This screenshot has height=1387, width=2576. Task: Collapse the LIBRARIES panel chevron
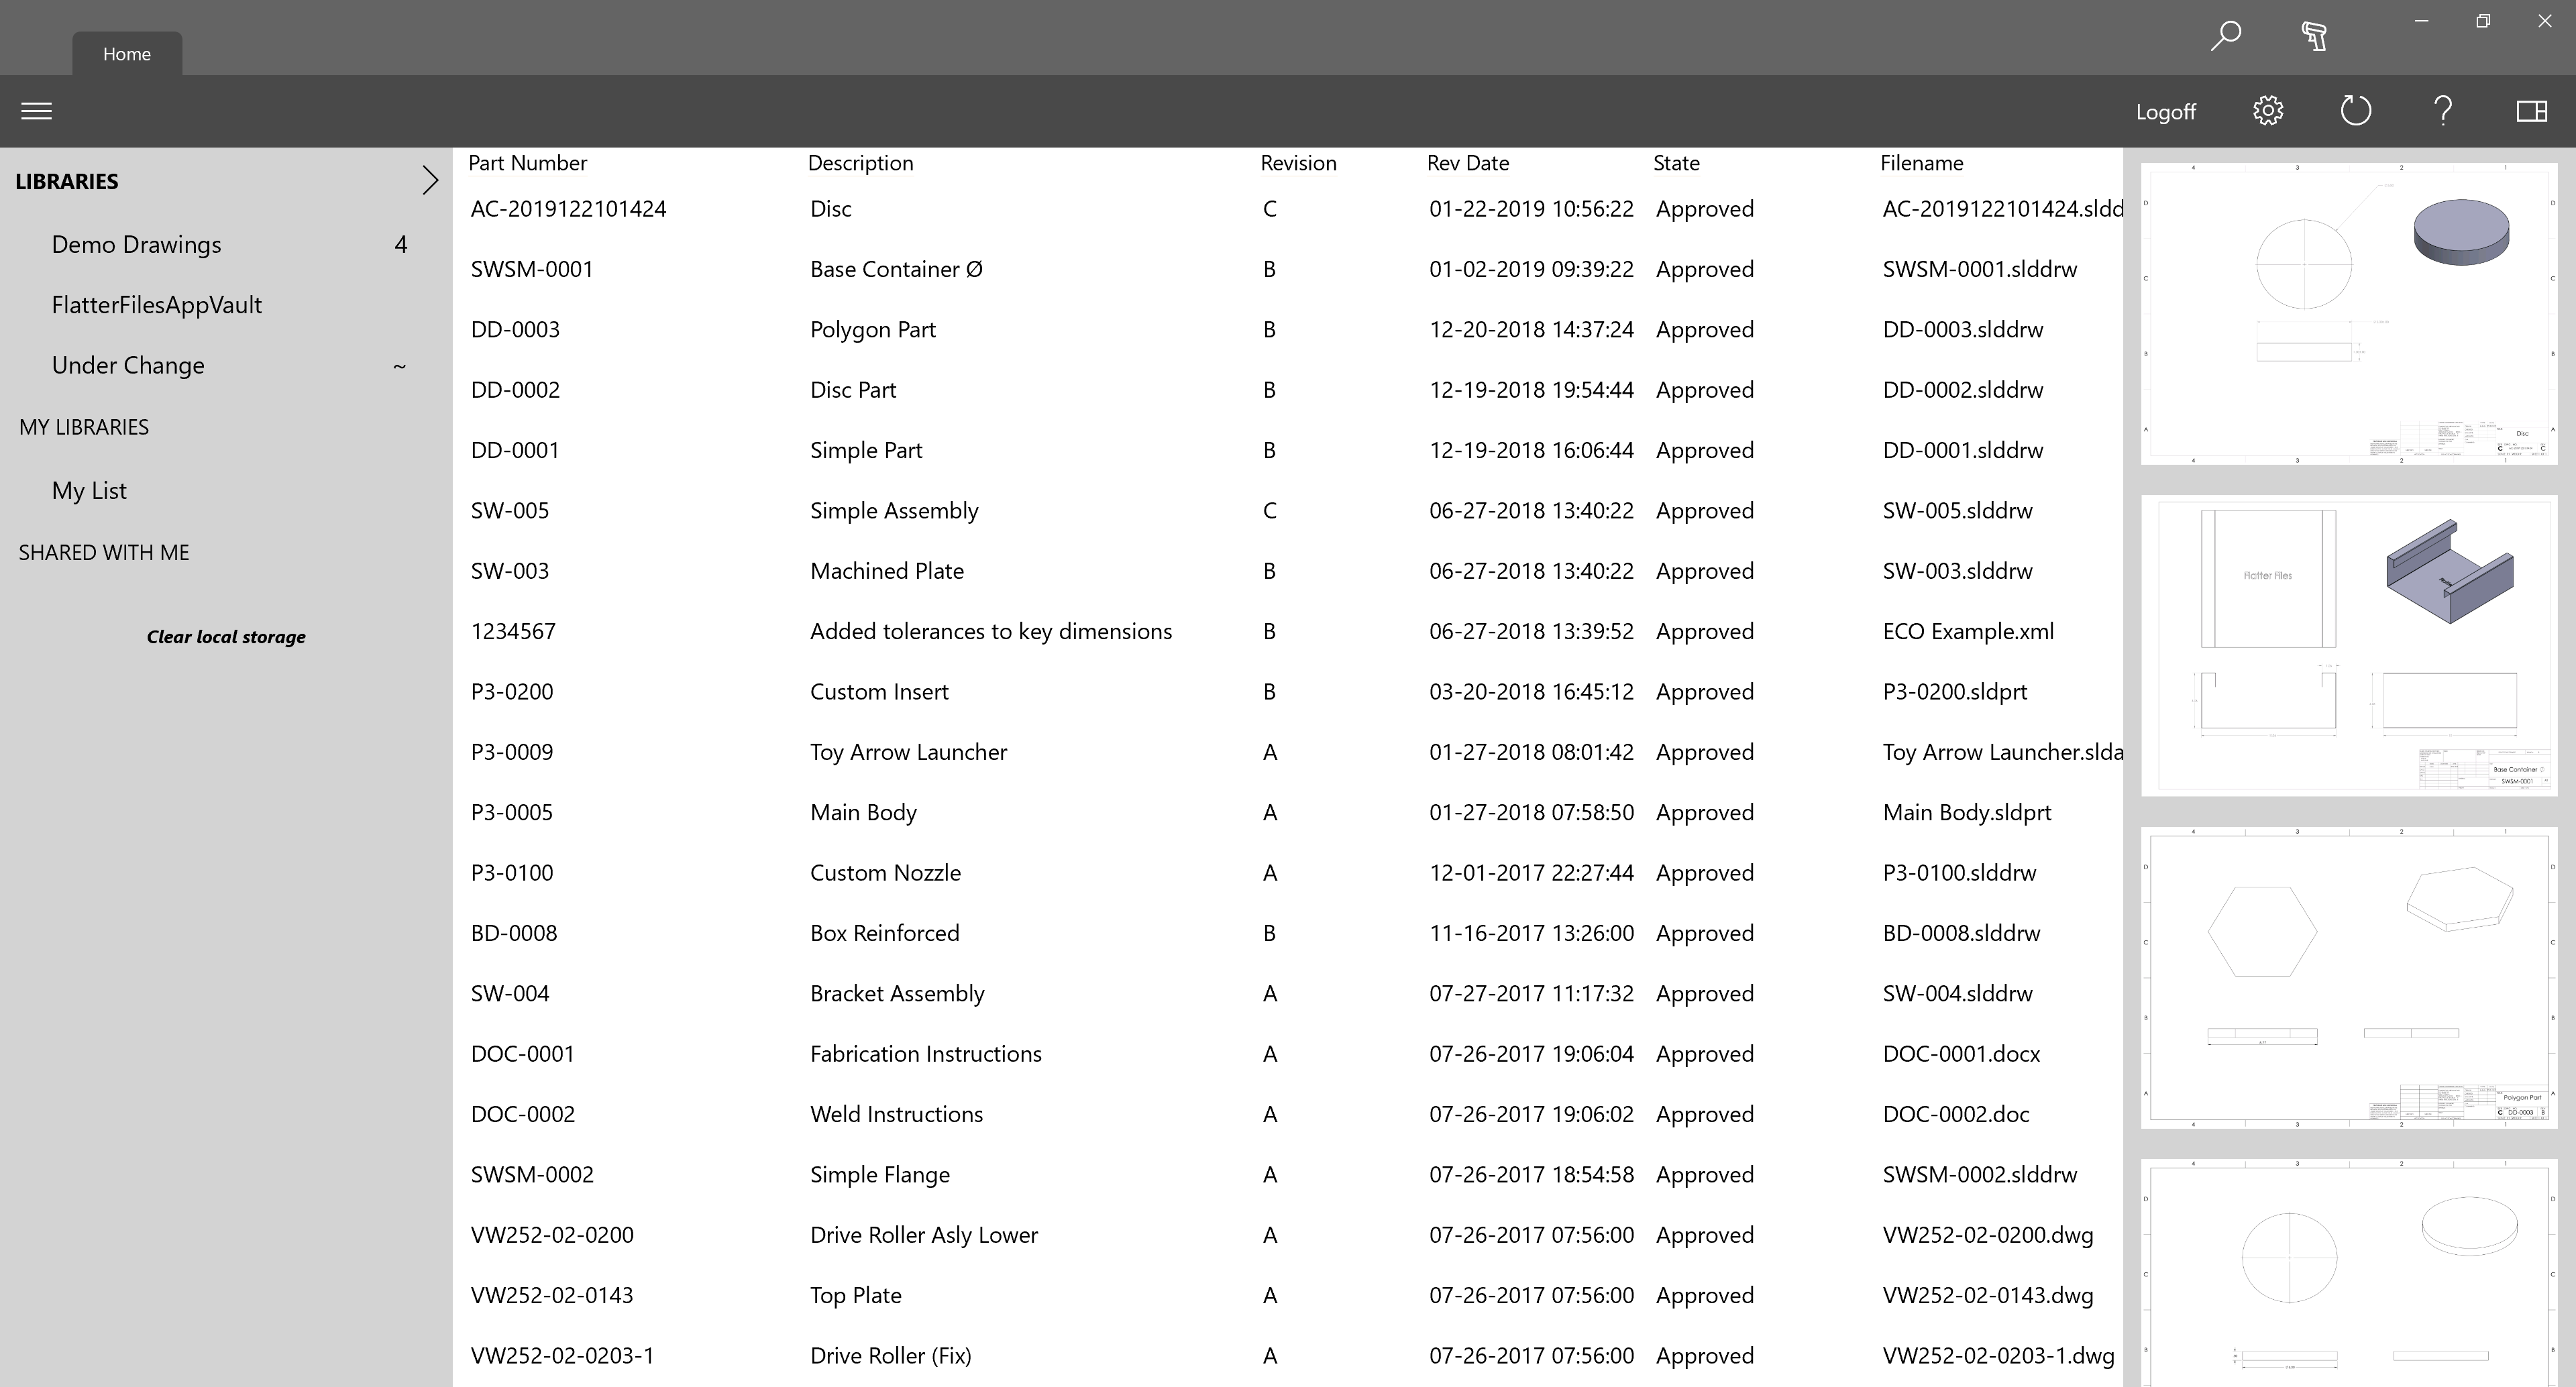(x=430, y=180)
